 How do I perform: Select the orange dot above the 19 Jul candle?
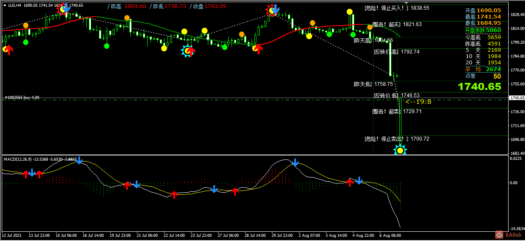[x=127, y=18]
